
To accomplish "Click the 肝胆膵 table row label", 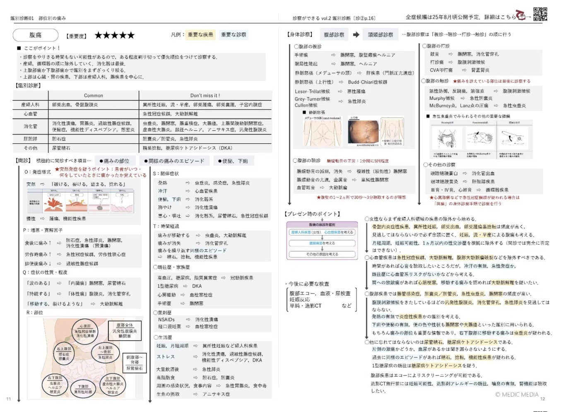I will pyautogui.click(x=30, y=139).
